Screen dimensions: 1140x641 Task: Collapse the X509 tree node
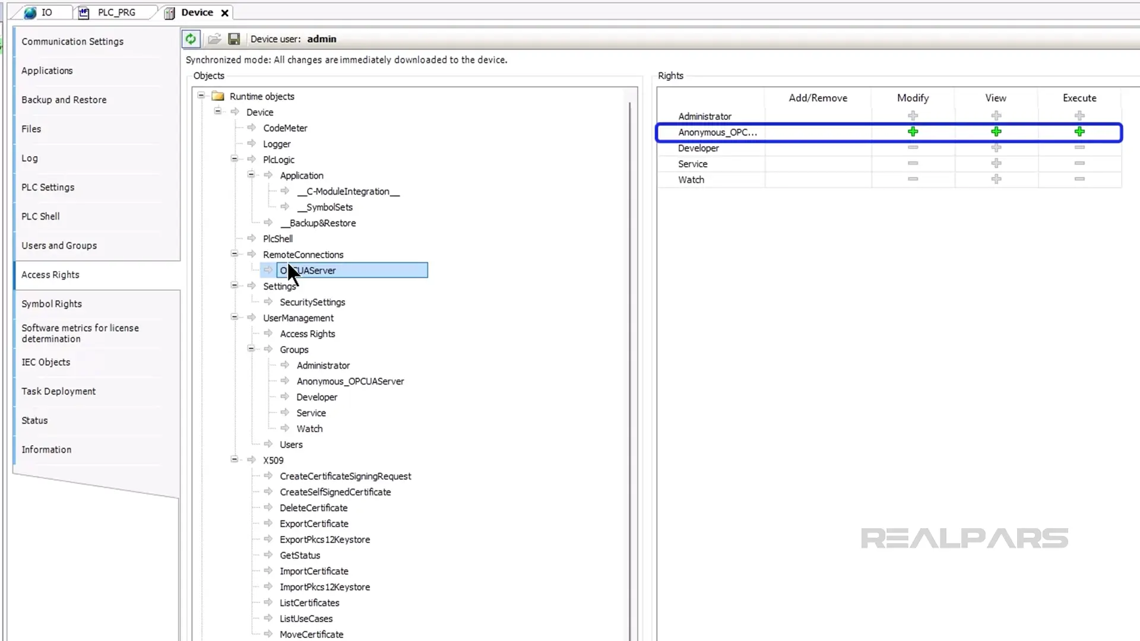(235, 459)
